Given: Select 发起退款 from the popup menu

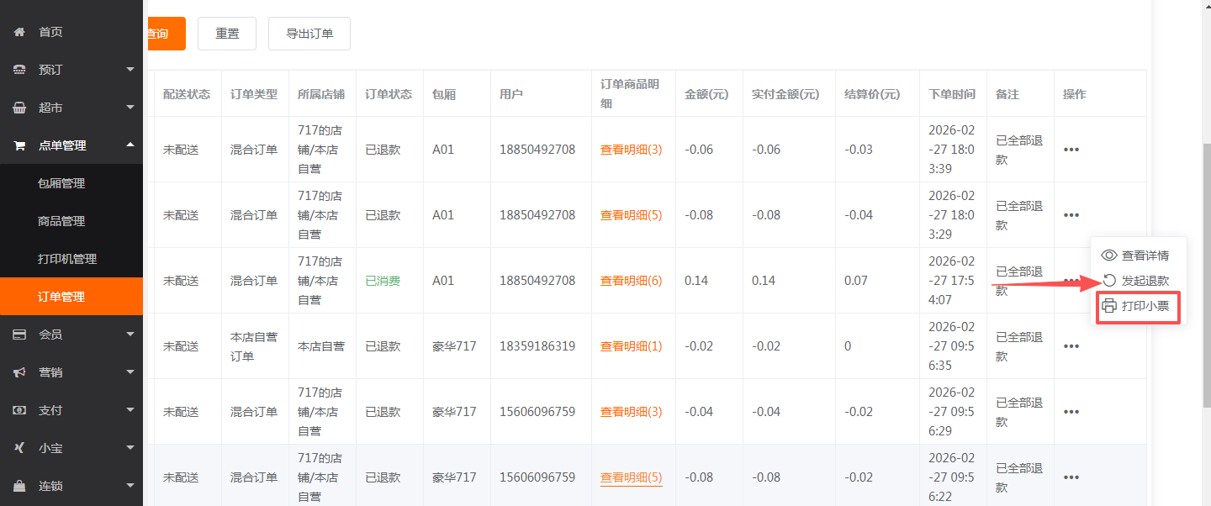Looking at the screenshot, I should [x=1145, y=281].
